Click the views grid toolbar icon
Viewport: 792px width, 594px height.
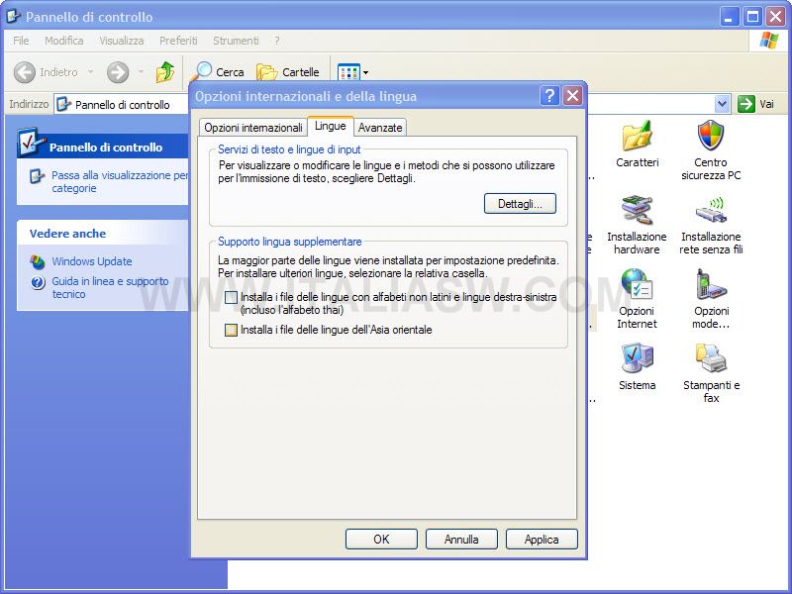[x=348, y=72]
